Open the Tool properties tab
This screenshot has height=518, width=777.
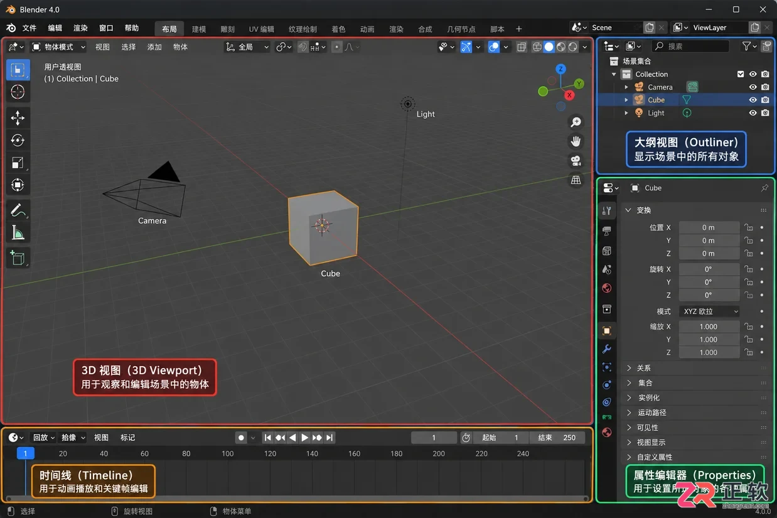pos(606,211)
